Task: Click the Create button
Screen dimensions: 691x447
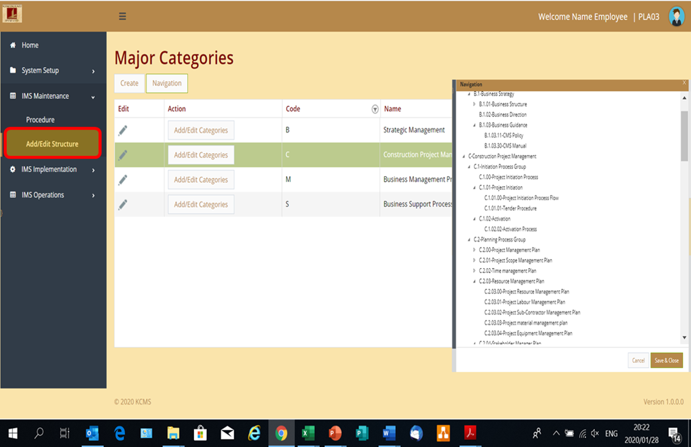Action: [129, 83]
